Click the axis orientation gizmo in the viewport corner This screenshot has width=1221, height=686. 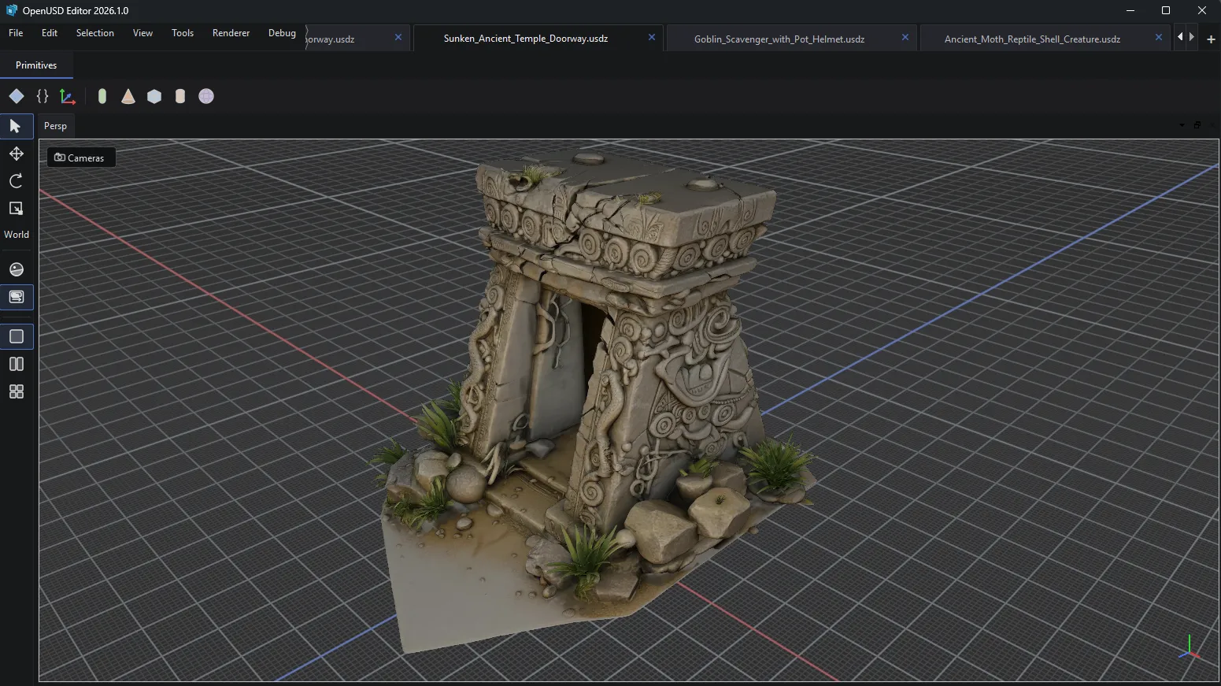click(1190, 649)
